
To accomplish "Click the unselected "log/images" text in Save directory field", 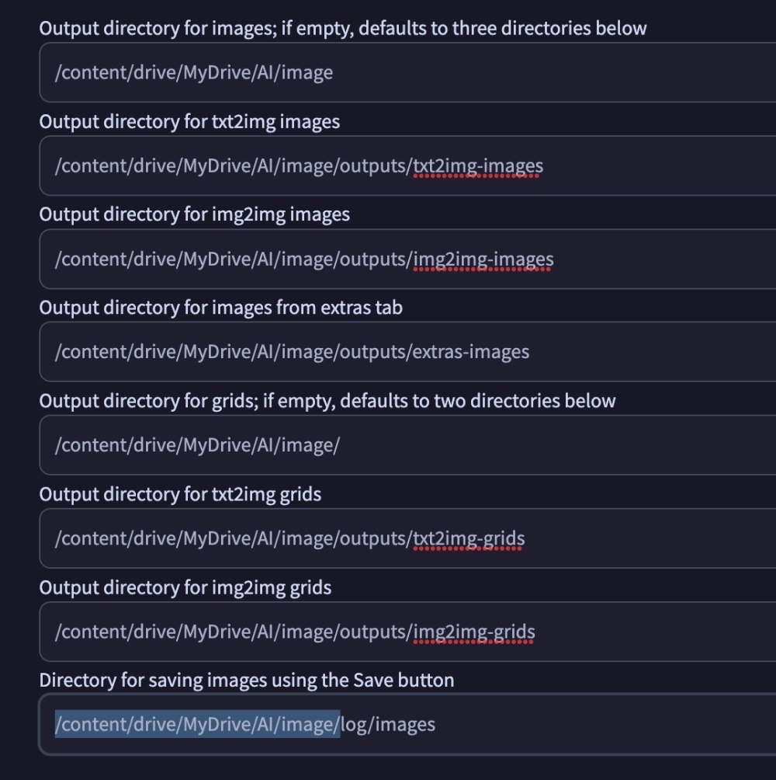I will (x=389, y=725).
